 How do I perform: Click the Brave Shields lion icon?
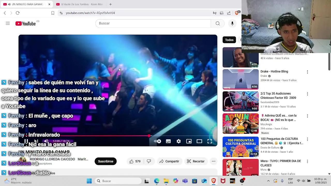[x=237, y=13]
